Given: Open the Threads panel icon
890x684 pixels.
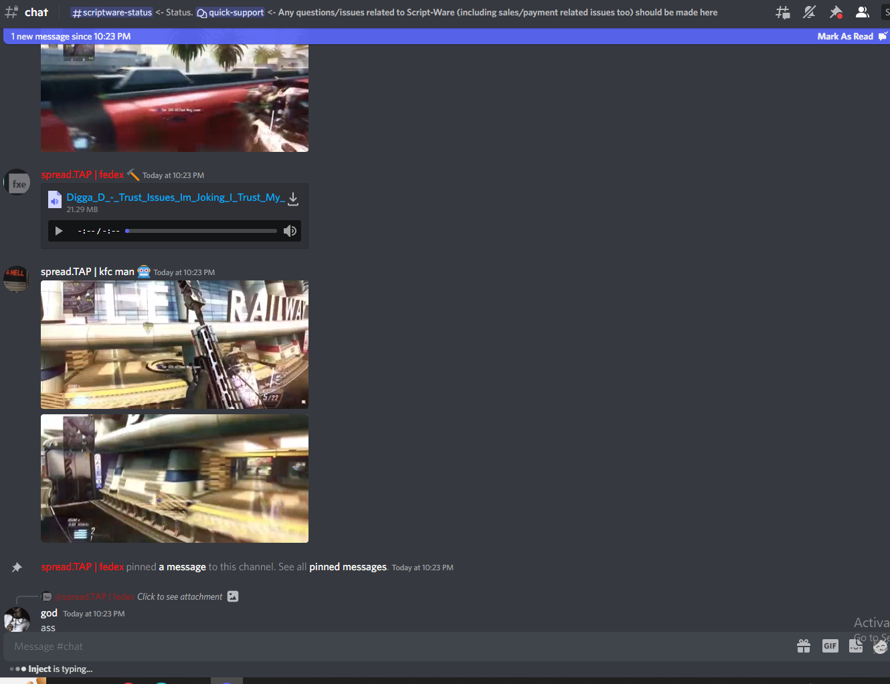Looking at the screenshot, I should coord(782,12).
